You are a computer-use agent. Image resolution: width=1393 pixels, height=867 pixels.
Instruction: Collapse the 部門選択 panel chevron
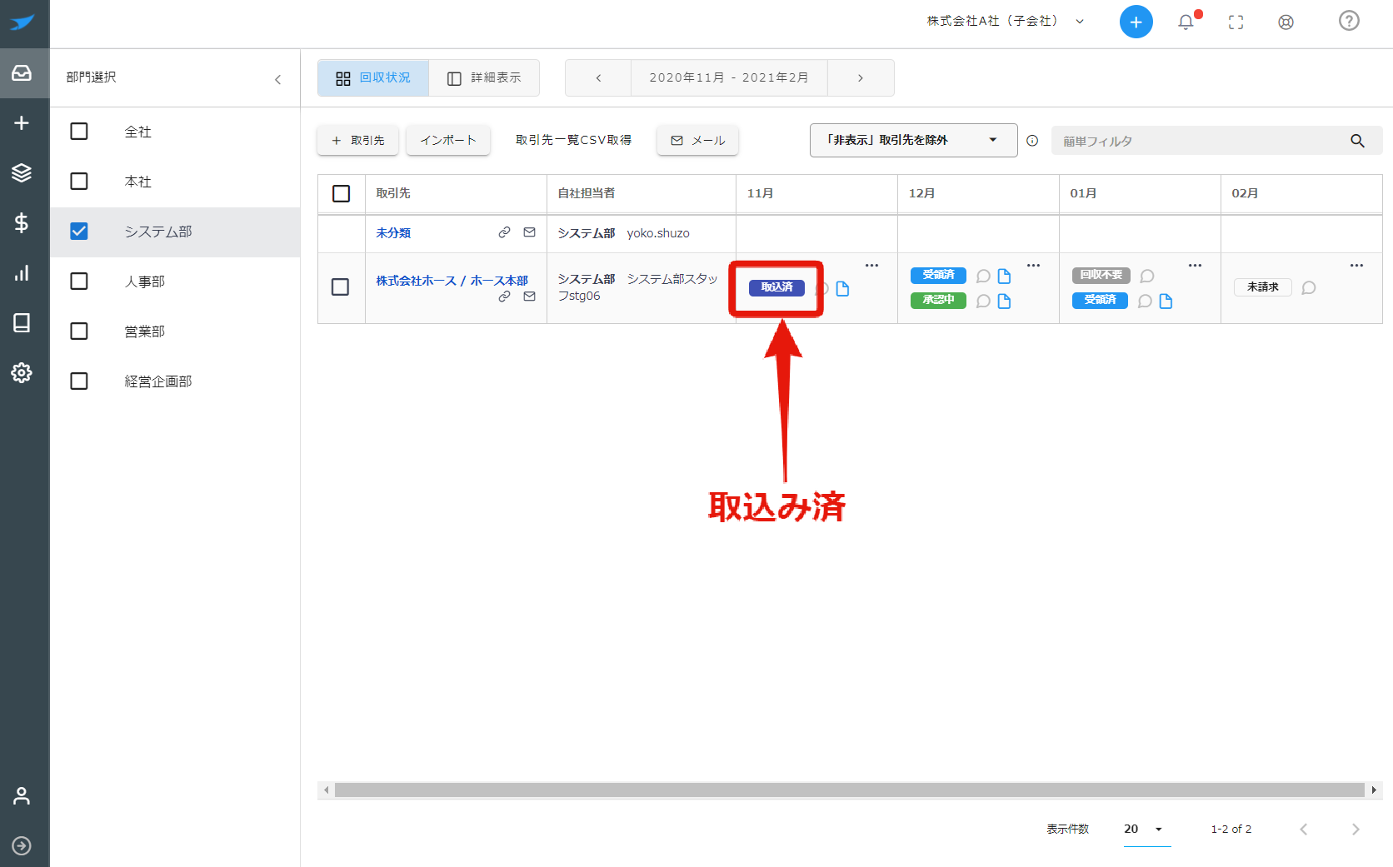(278, 79)
